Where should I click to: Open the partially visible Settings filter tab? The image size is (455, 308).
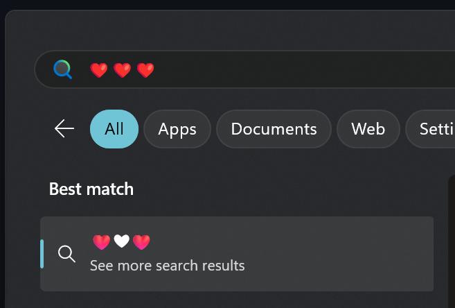[x=433, y=129]
